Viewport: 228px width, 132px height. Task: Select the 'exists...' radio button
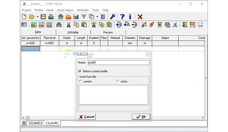[118, 81]
